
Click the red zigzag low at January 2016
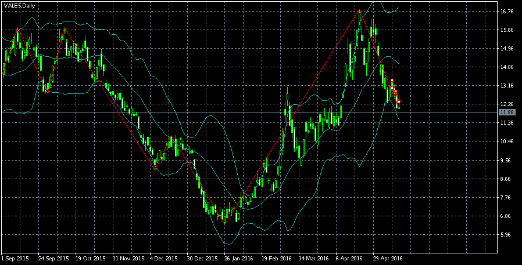click(x=225, y=225)
